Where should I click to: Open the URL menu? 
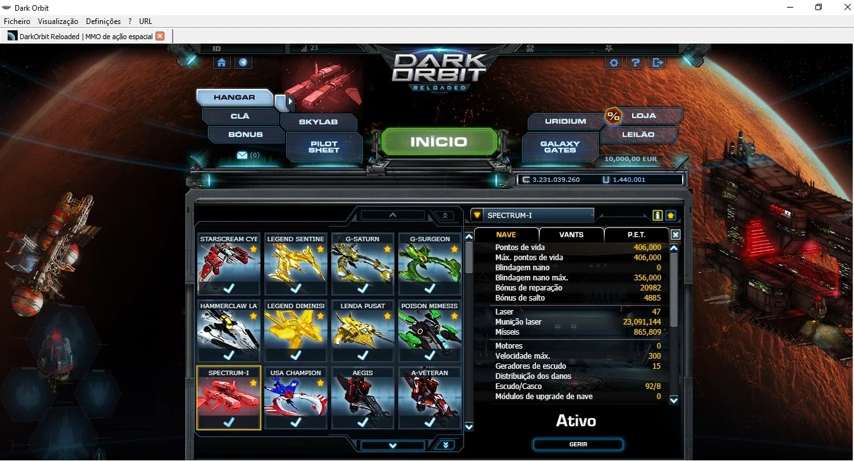click(146, 21)
